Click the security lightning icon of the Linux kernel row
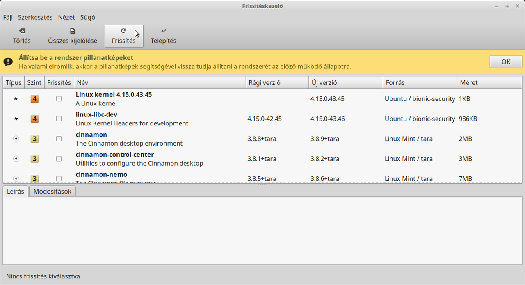The height and width of the screenshot is (285, 525). click(16, 99)
